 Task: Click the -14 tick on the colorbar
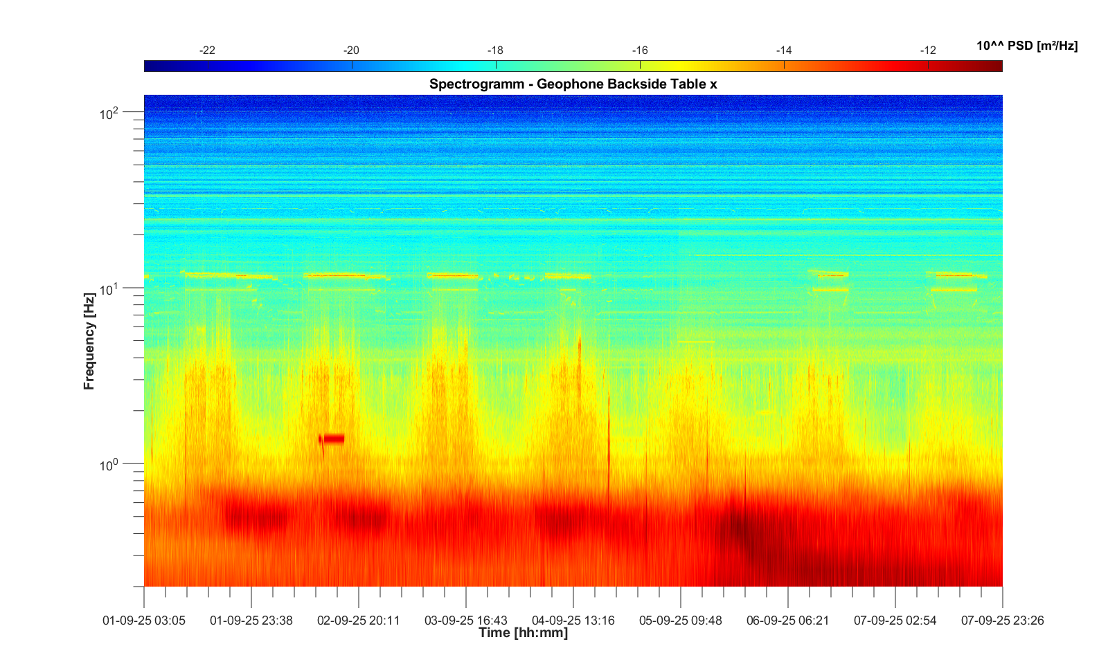784,50
